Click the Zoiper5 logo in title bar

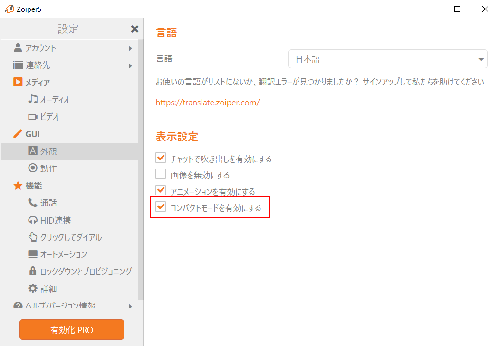9,9
